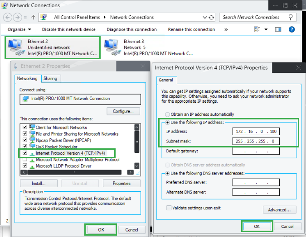This screenshot has width=306, height=237.
Task: Expand the address bar history dropdown
Action: click(204, 18)
